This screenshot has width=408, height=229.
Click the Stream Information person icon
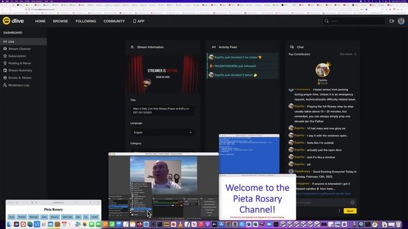[x=132, y=47]
